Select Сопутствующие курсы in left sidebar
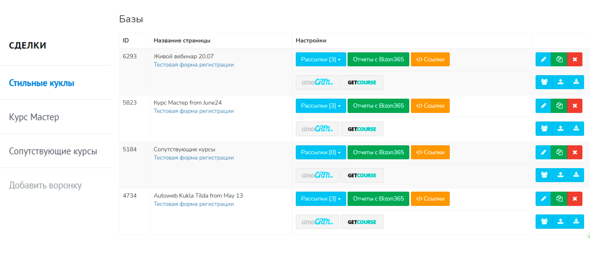This screenshot has width=590, height=254. point(53,151)
